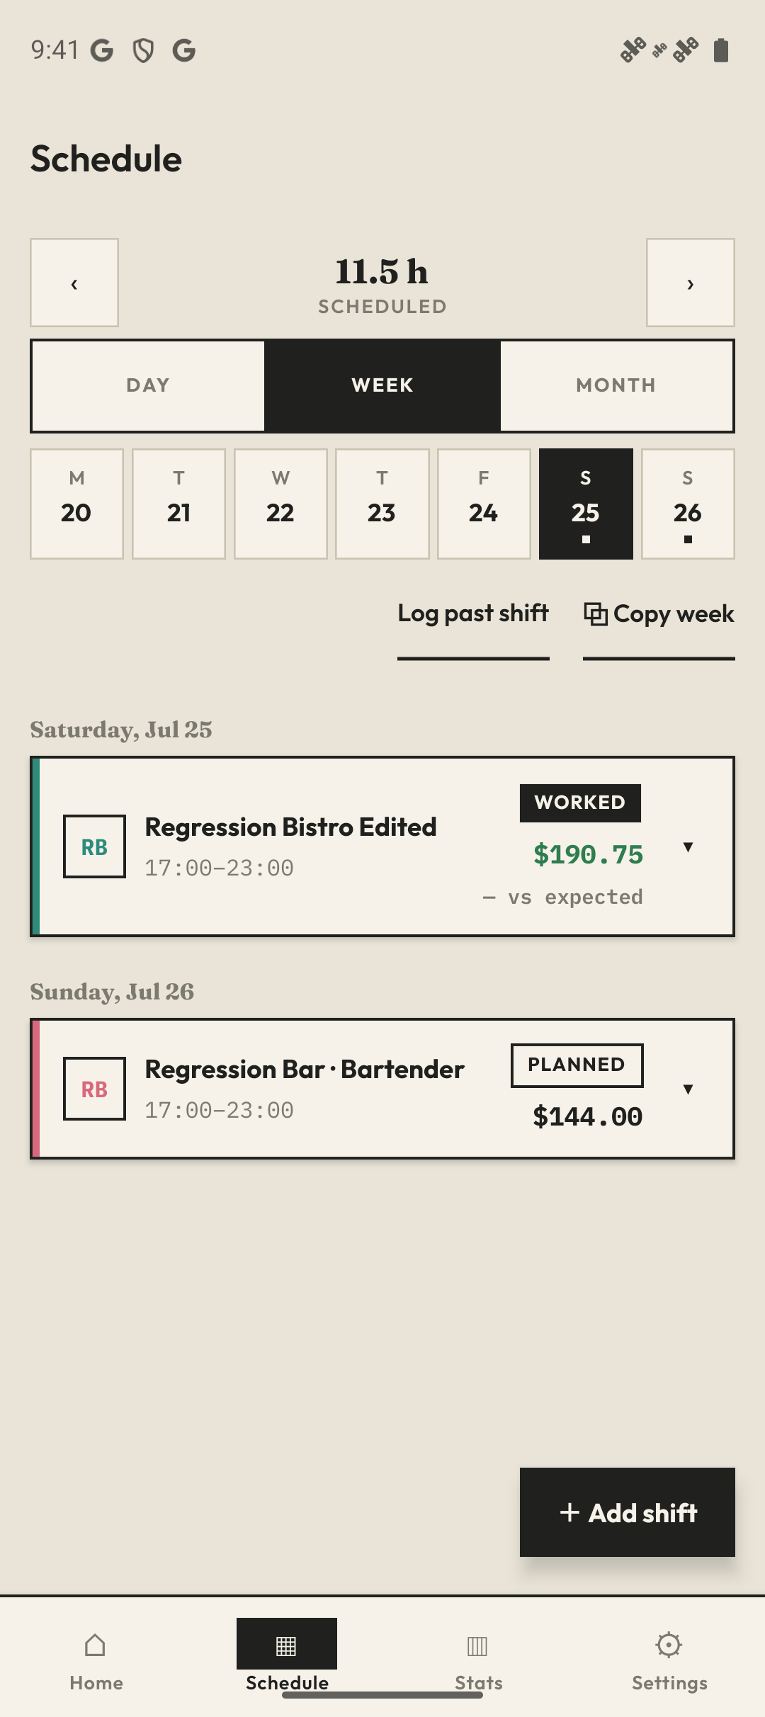
Task: Tap the battery icon in status bar
Action: [x=721, y=50]
